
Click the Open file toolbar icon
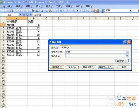[8, 11]
